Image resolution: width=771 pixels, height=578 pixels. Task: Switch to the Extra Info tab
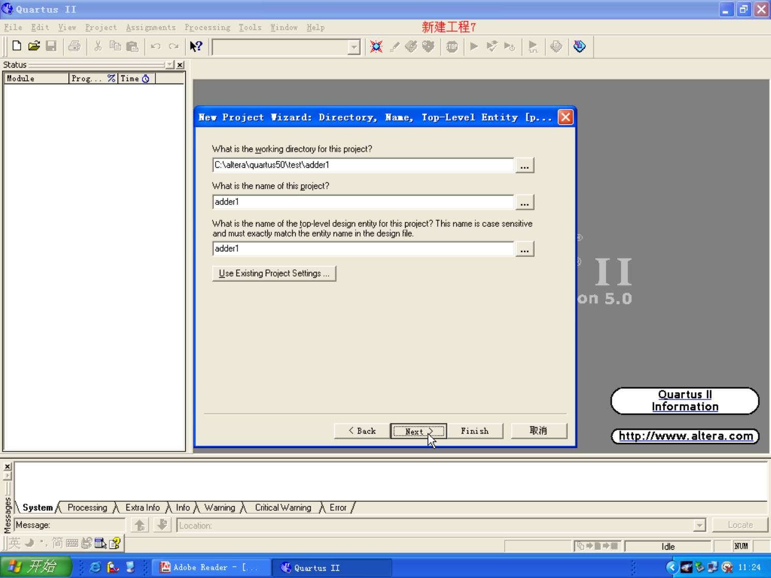[x=142, y=508]
